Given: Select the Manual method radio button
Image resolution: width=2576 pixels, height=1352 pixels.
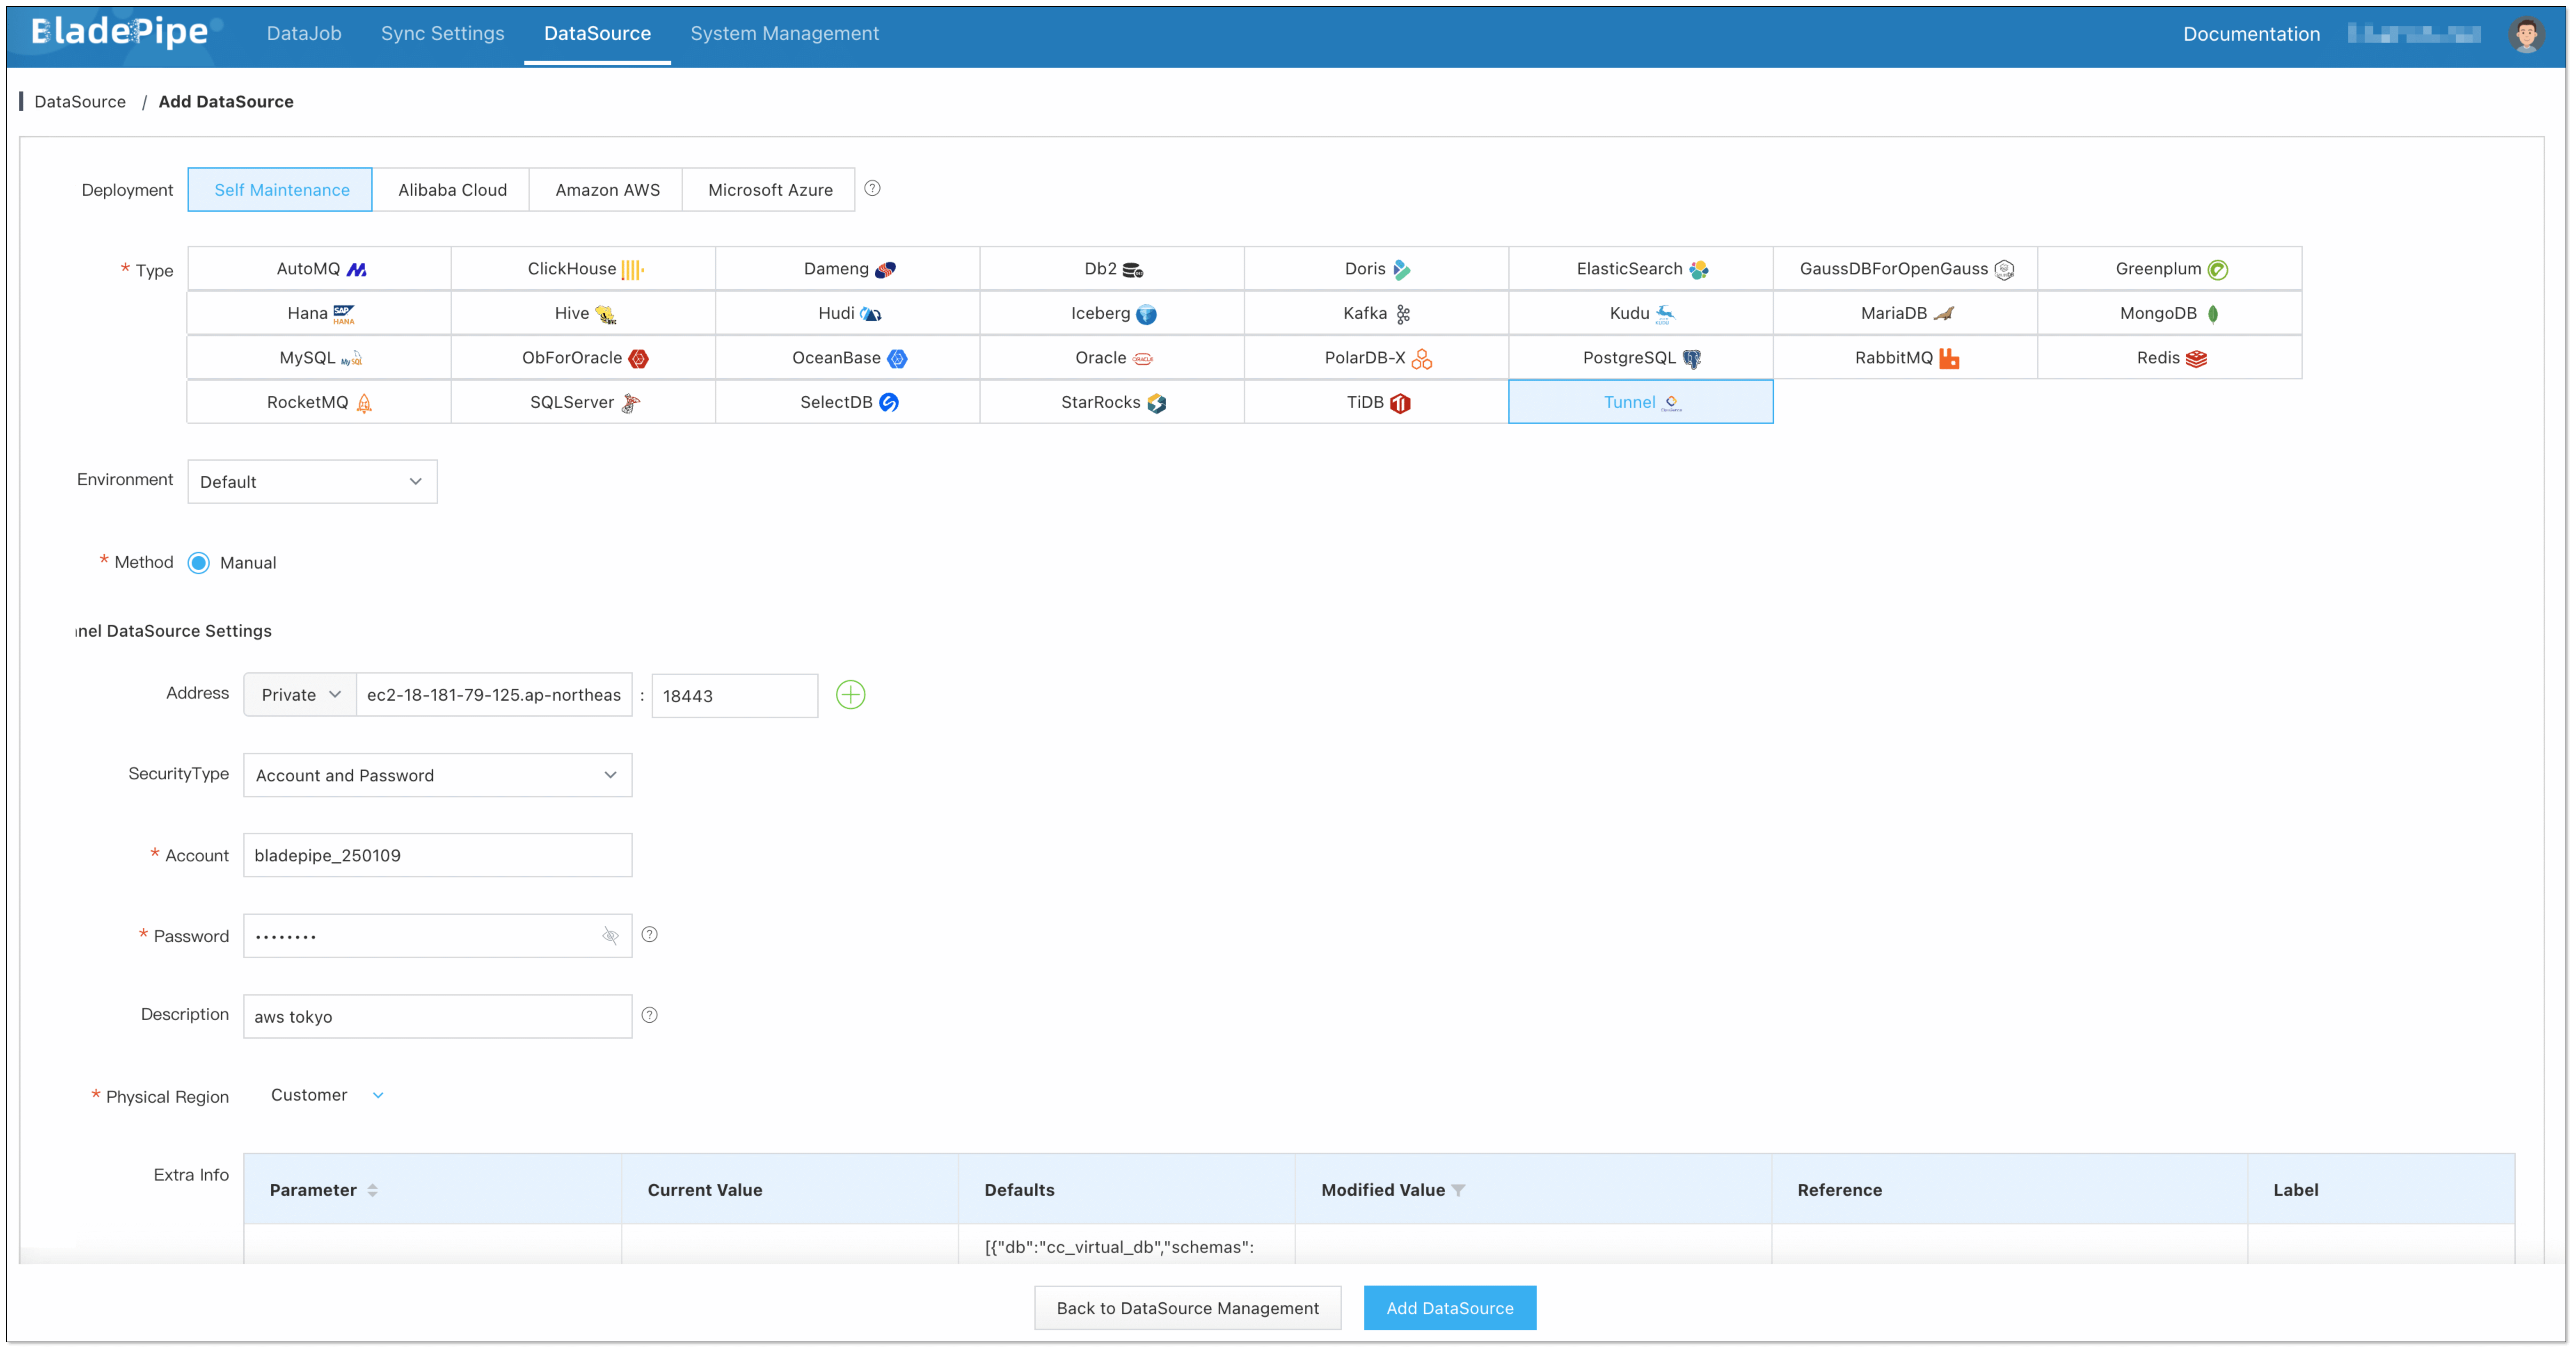Looking at the screenshot, I should (x=199, y=563).
